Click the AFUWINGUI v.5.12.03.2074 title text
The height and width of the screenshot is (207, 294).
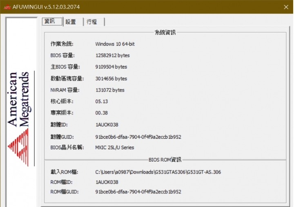click(x=46, y=7)
